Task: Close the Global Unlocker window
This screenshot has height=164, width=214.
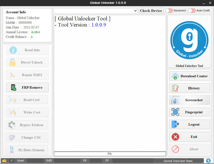Action: point(210,3)
